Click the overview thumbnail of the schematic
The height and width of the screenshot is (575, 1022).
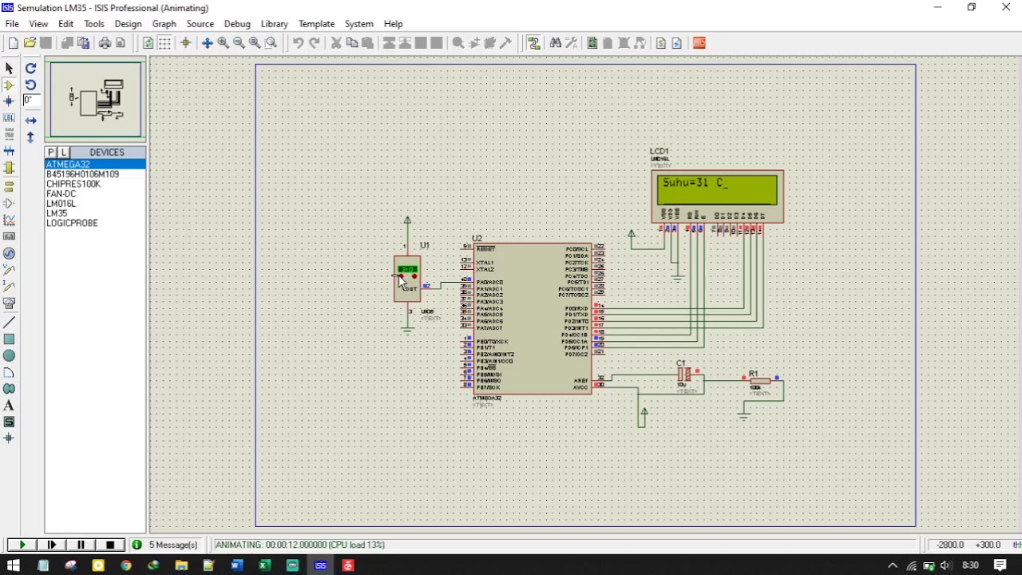pos(96,100)
